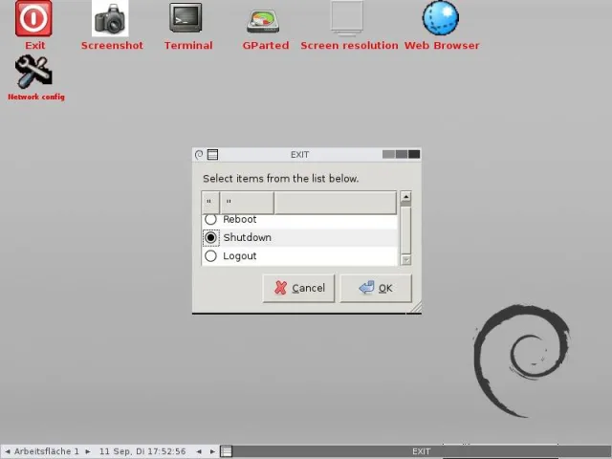The width and height of the screenshot is (612, 459).
Task: Click the wide third column header in list
Action: [x=336, y=202]
